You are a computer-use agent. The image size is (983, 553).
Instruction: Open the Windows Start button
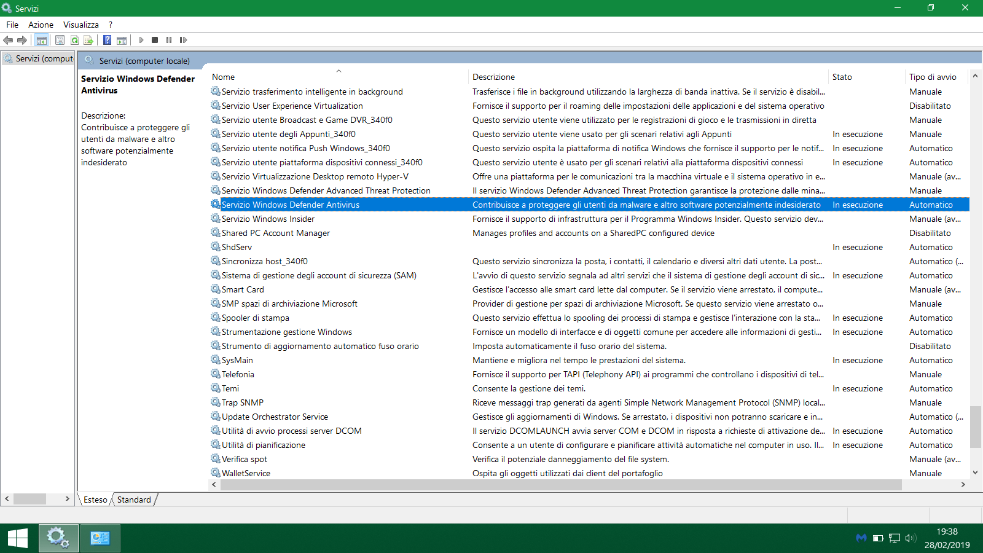click(x=18, y=538)
